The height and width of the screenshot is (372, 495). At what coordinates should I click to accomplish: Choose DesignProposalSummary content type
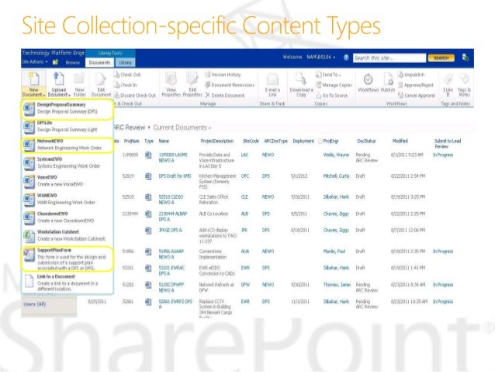(x=67, y=109)
